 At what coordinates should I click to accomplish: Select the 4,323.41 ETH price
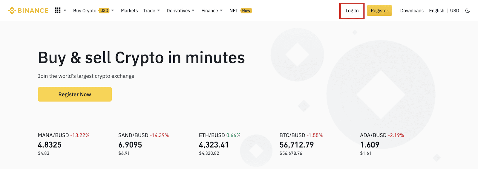coord(214,145)
